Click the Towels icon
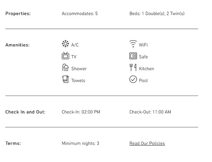 click(65, 79)
